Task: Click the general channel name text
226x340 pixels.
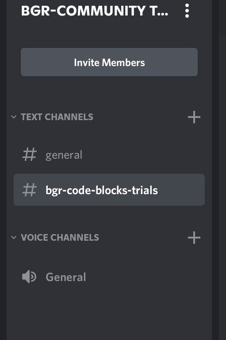Action: 64,155
